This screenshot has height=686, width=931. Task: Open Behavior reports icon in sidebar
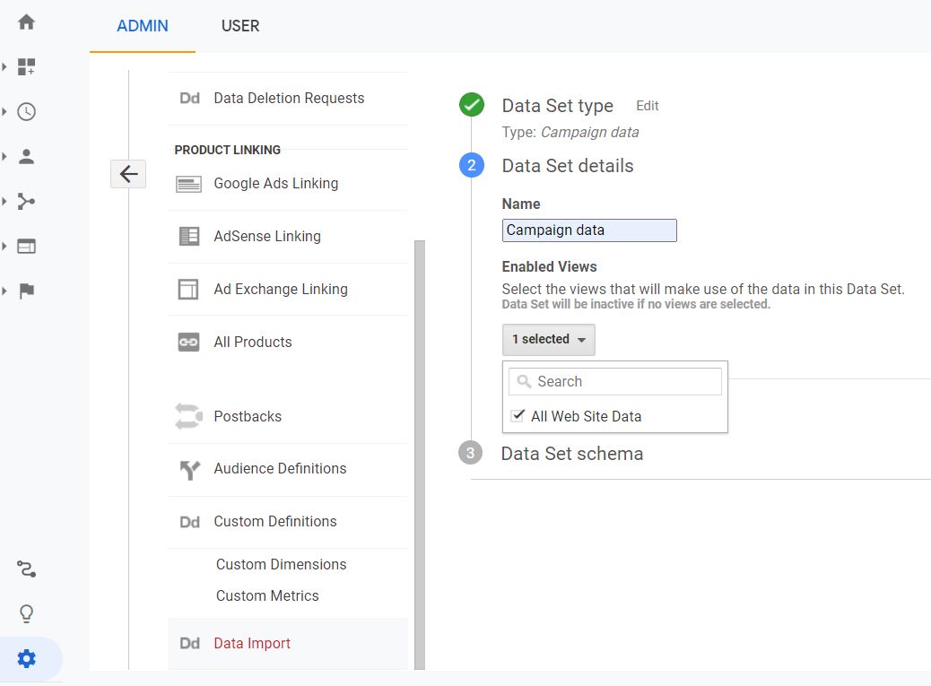[25, 246]
